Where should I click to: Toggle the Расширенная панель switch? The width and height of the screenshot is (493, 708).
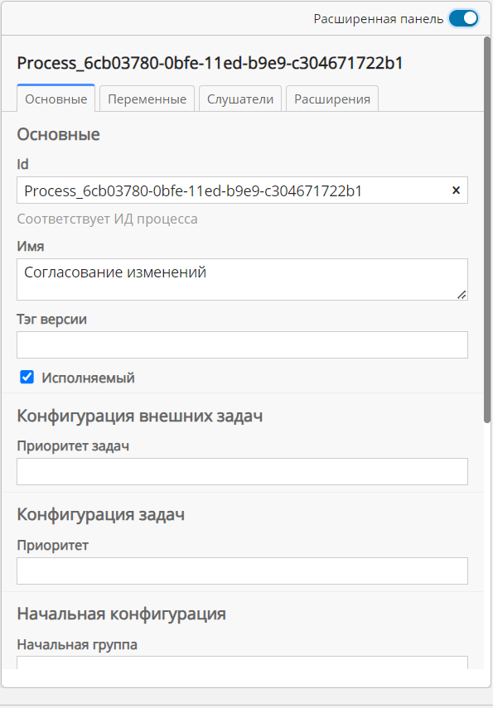coord(463,17)
